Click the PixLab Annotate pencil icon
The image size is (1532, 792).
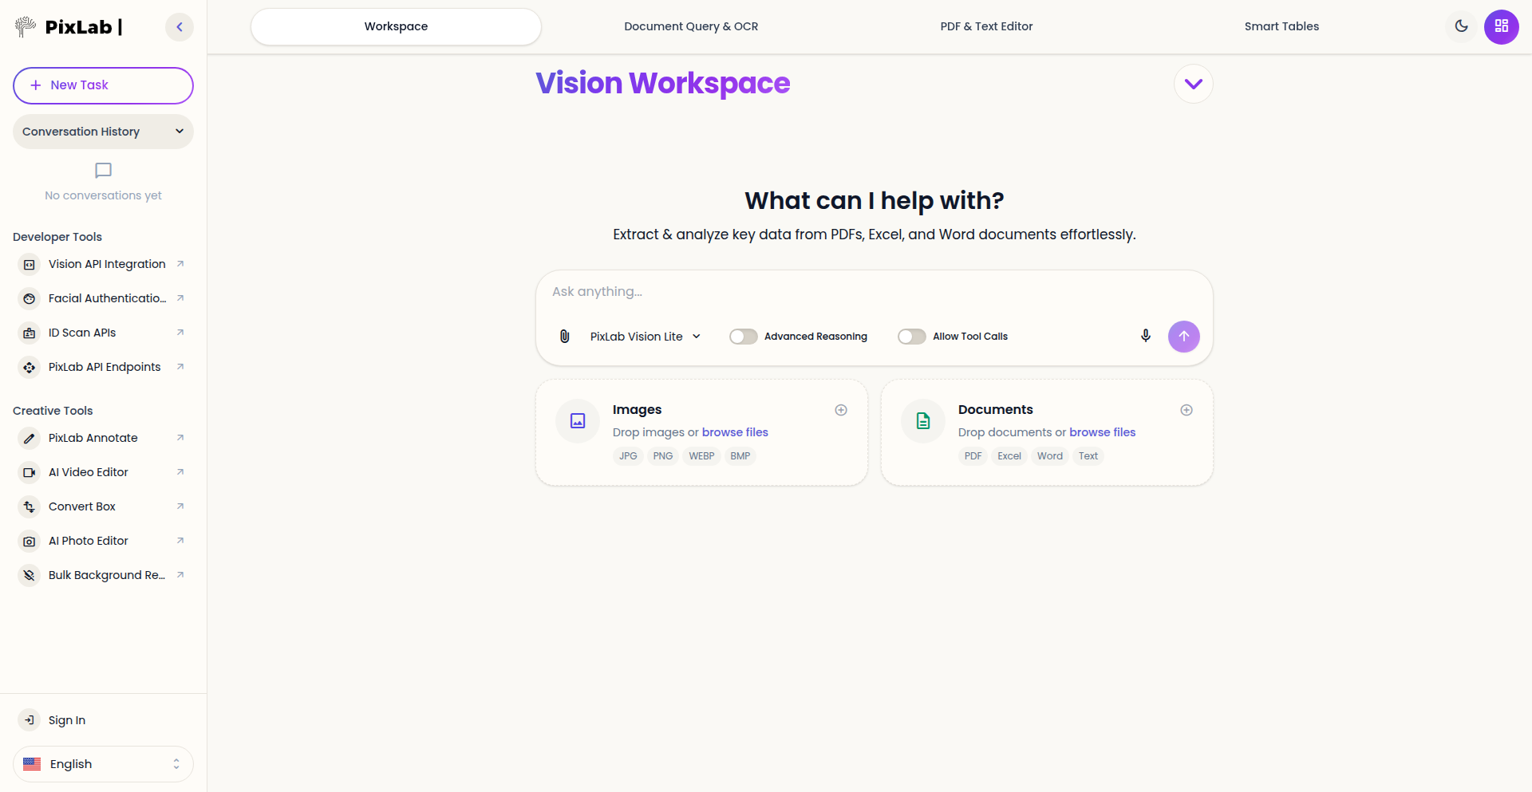[x=30, y=438]
